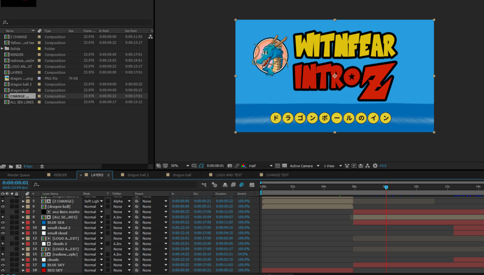484x275 pixels.
Task: Switch to the CHANGE TEXT tab
Action: 275,175
